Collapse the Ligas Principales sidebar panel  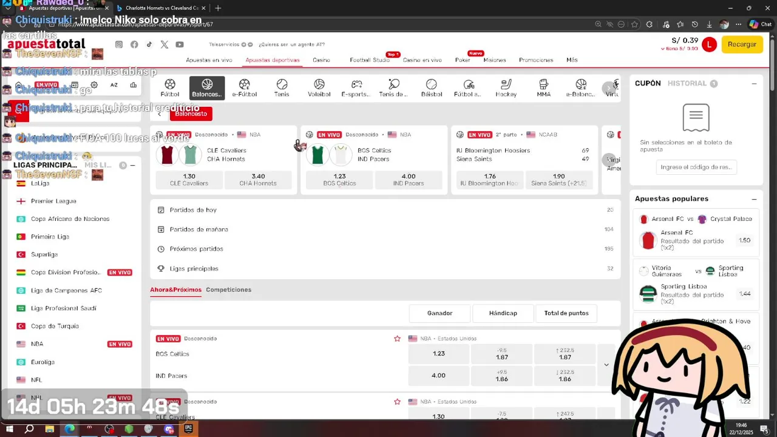point(132,165)
